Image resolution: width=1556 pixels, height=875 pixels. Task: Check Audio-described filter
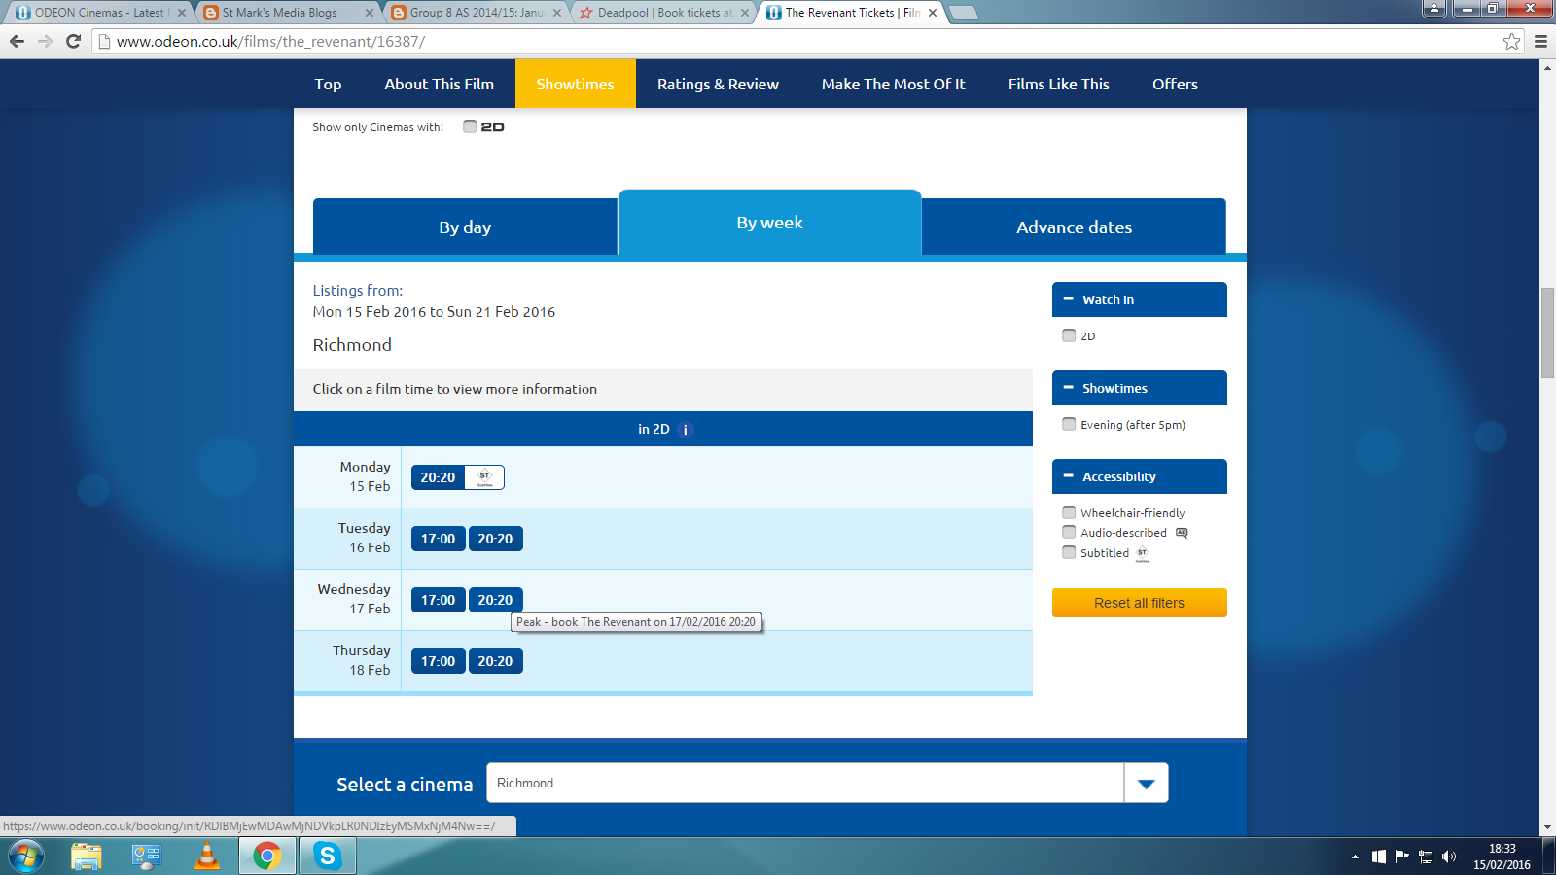1069,532
